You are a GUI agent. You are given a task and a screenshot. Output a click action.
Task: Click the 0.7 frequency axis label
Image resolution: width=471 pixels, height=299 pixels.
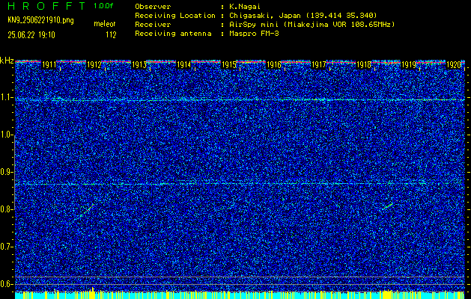(7, 247)
